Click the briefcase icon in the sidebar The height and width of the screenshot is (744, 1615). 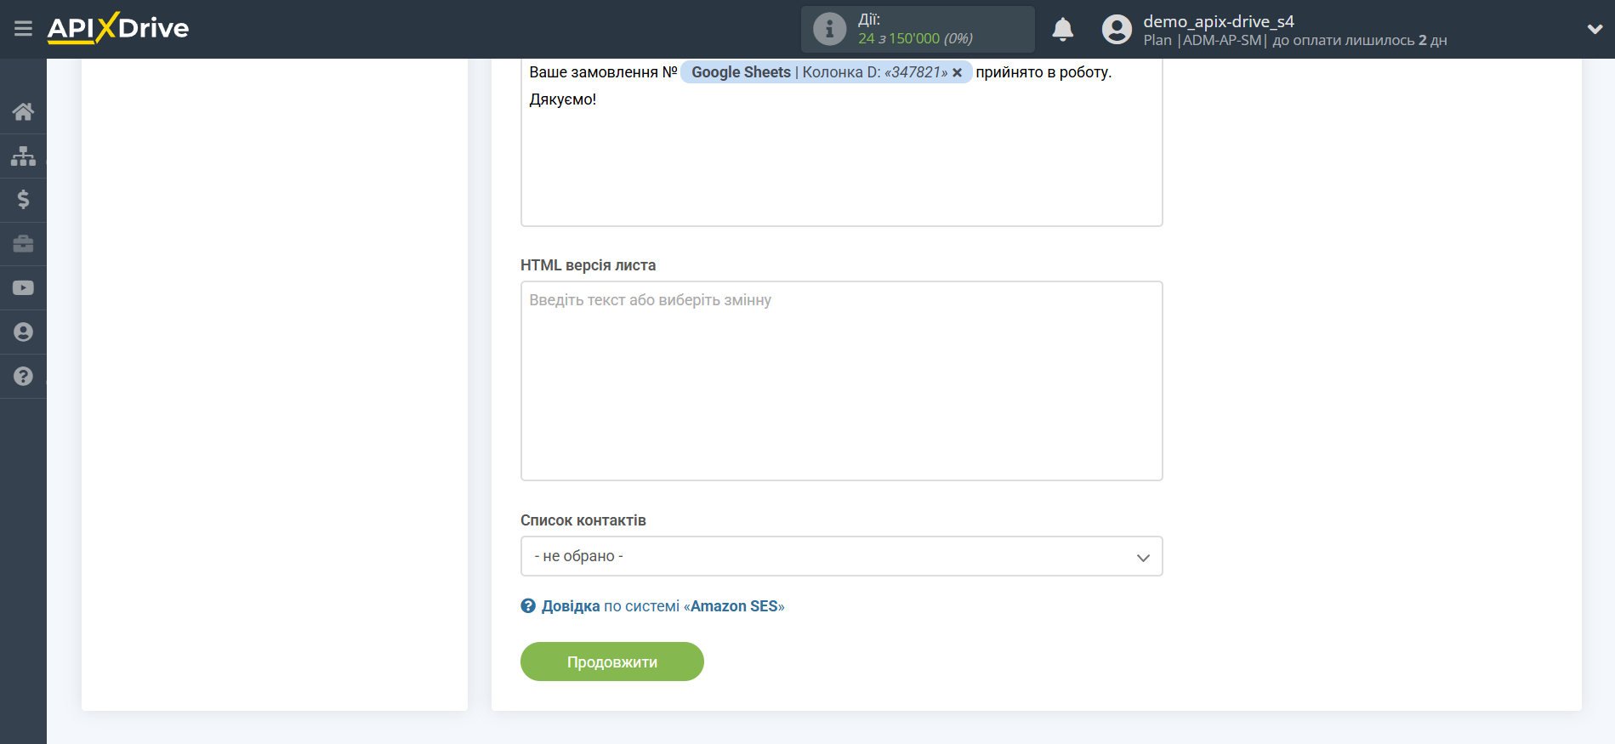pyautogui.click(x=23, y=244)
